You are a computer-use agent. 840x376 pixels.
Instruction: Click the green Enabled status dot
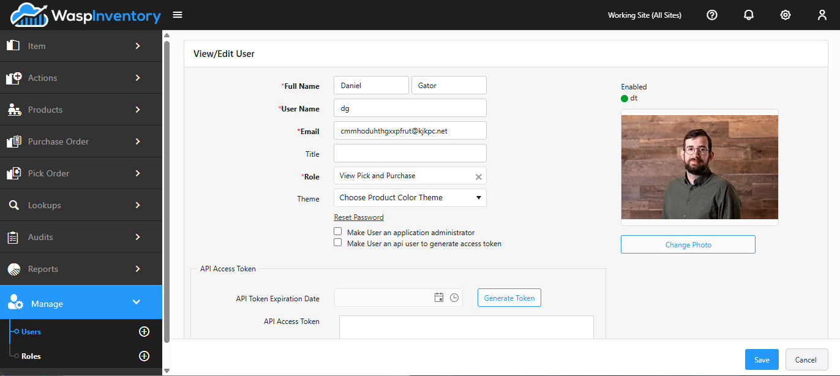(x=624, y=98)
